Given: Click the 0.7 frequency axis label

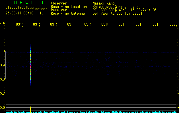Looking at the screenshot, I should click(2, 94).
